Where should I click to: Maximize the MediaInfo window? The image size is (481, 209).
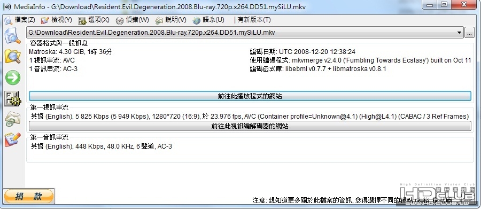click(444, 5)
